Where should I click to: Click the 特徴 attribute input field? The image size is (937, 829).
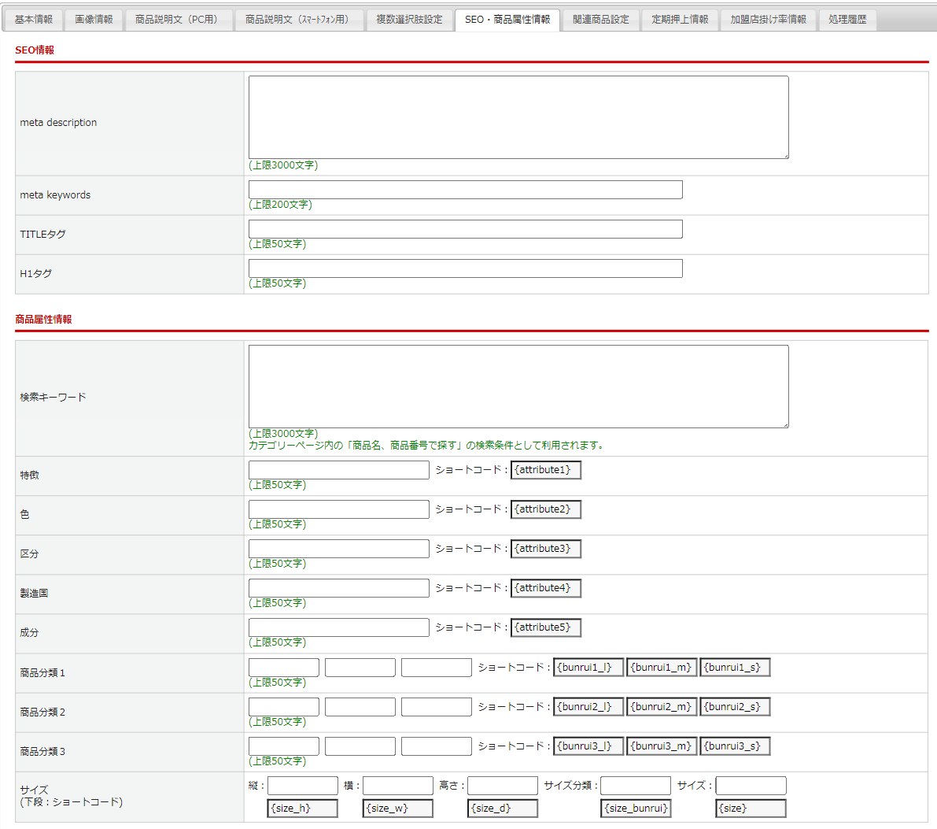click(338, 470)
